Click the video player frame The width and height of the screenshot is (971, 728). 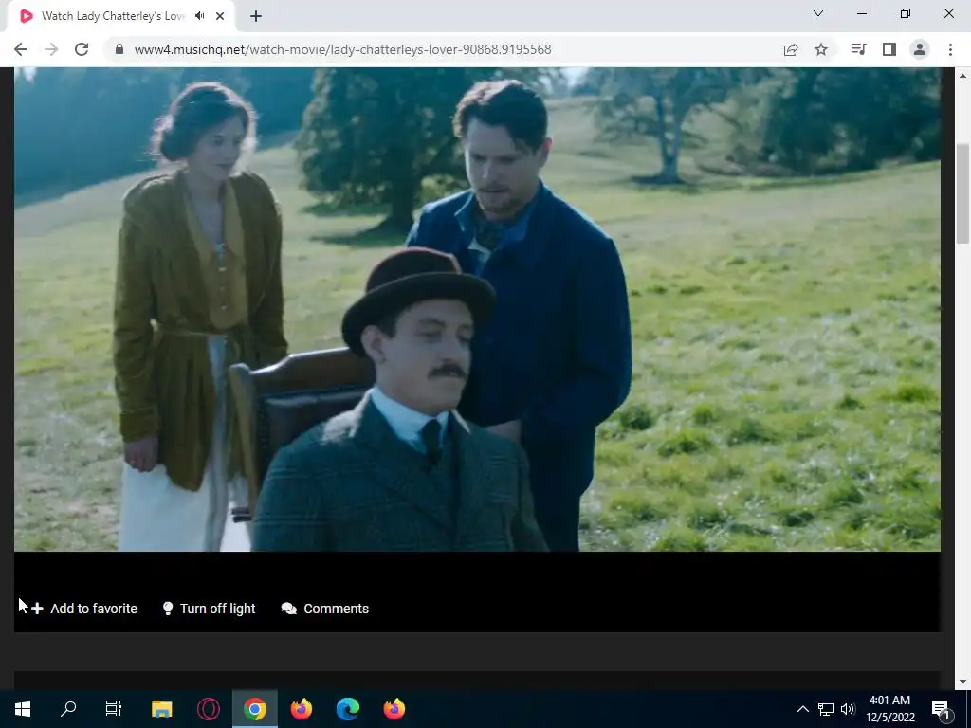477,310
